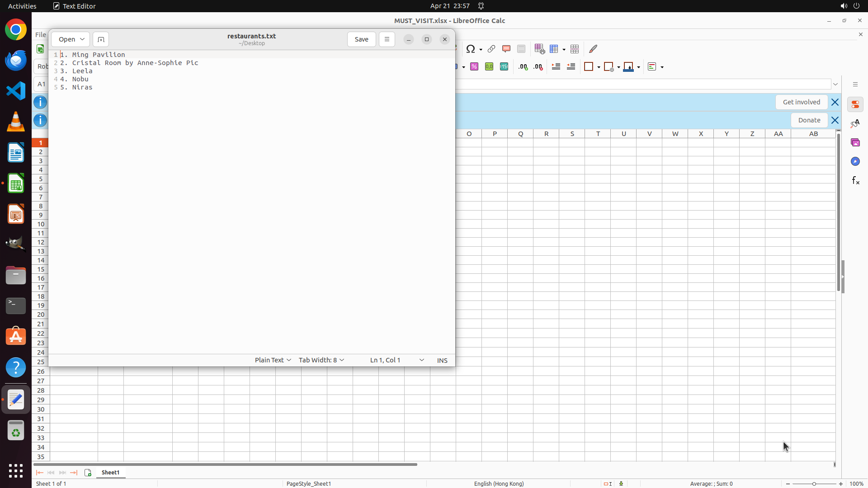Toggle INS overwrite mode indicator
This screenshot has height=488, width=868.
442,360
